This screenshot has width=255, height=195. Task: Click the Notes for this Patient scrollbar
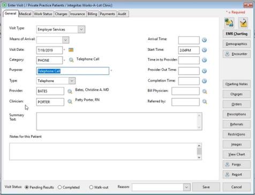[199, 151]
